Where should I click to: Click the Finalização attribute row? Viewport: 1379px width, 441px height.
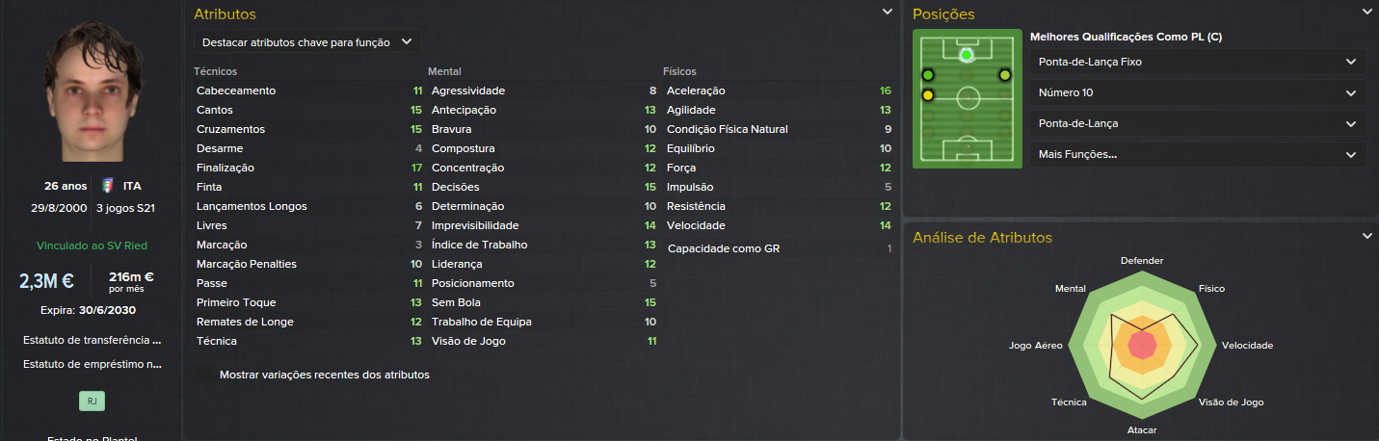(309, 168)
